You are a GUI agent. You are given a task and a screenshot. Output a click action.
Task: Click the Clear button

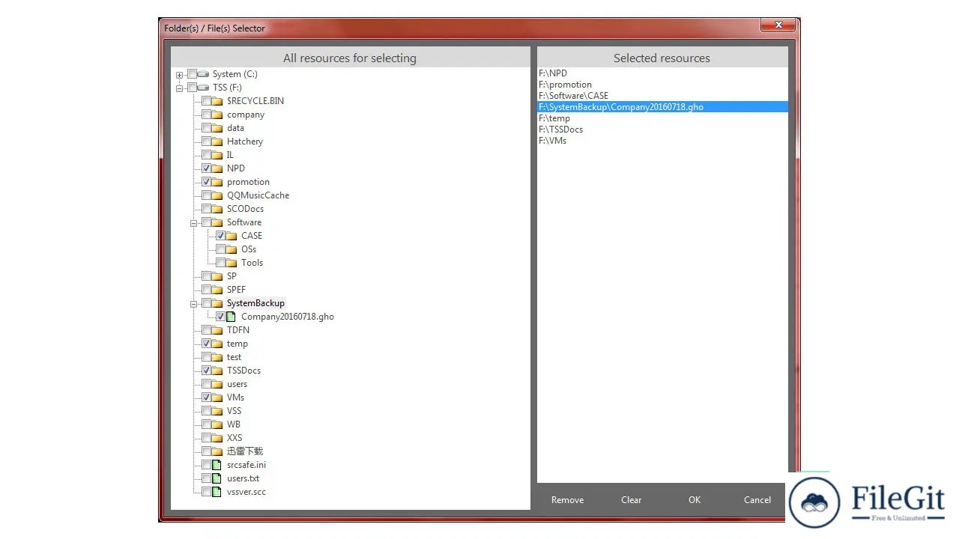pos(631,500)
